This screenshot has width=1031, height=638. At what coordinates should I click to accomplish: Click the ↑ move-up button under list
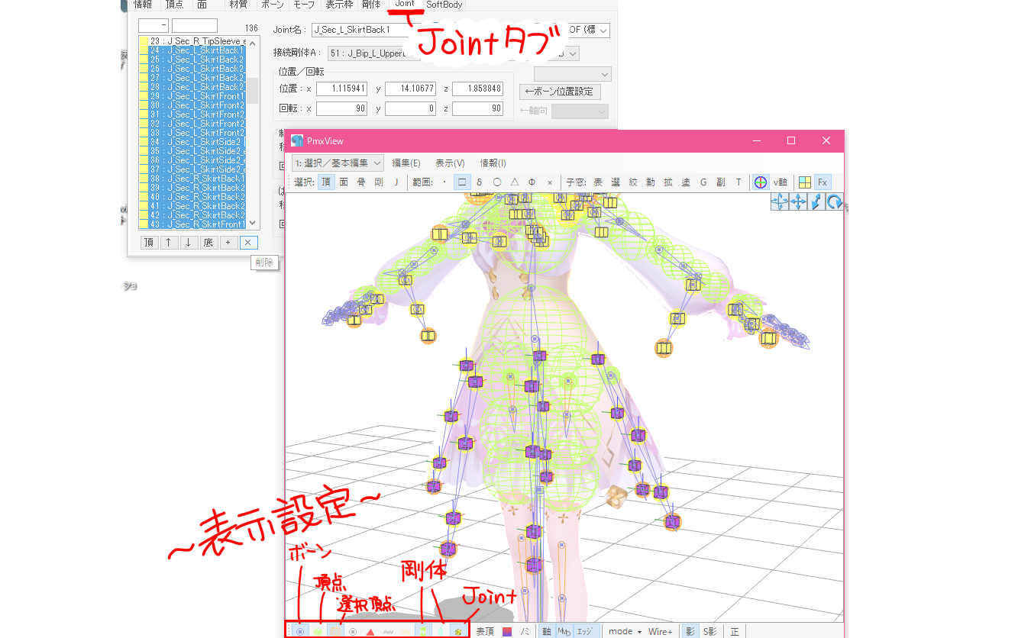point(169,243)
